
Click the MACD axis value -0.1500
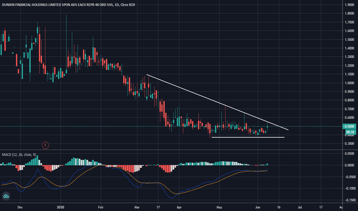[350, 200]
